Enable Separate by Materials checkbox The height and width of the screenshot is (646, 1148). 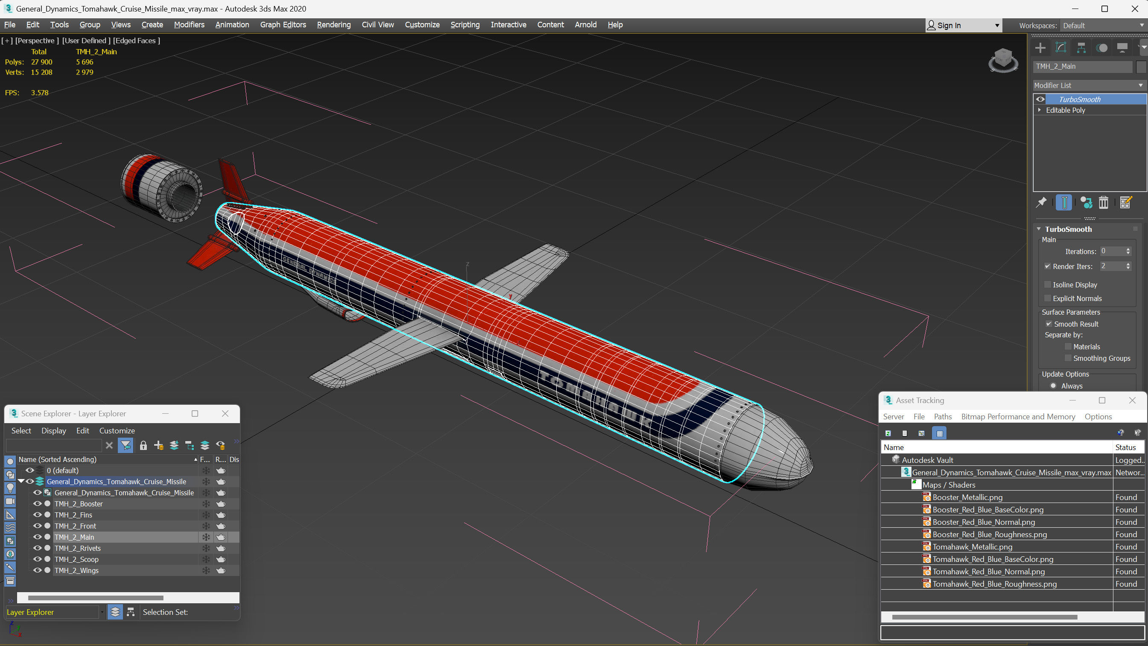coord(1068,346)
